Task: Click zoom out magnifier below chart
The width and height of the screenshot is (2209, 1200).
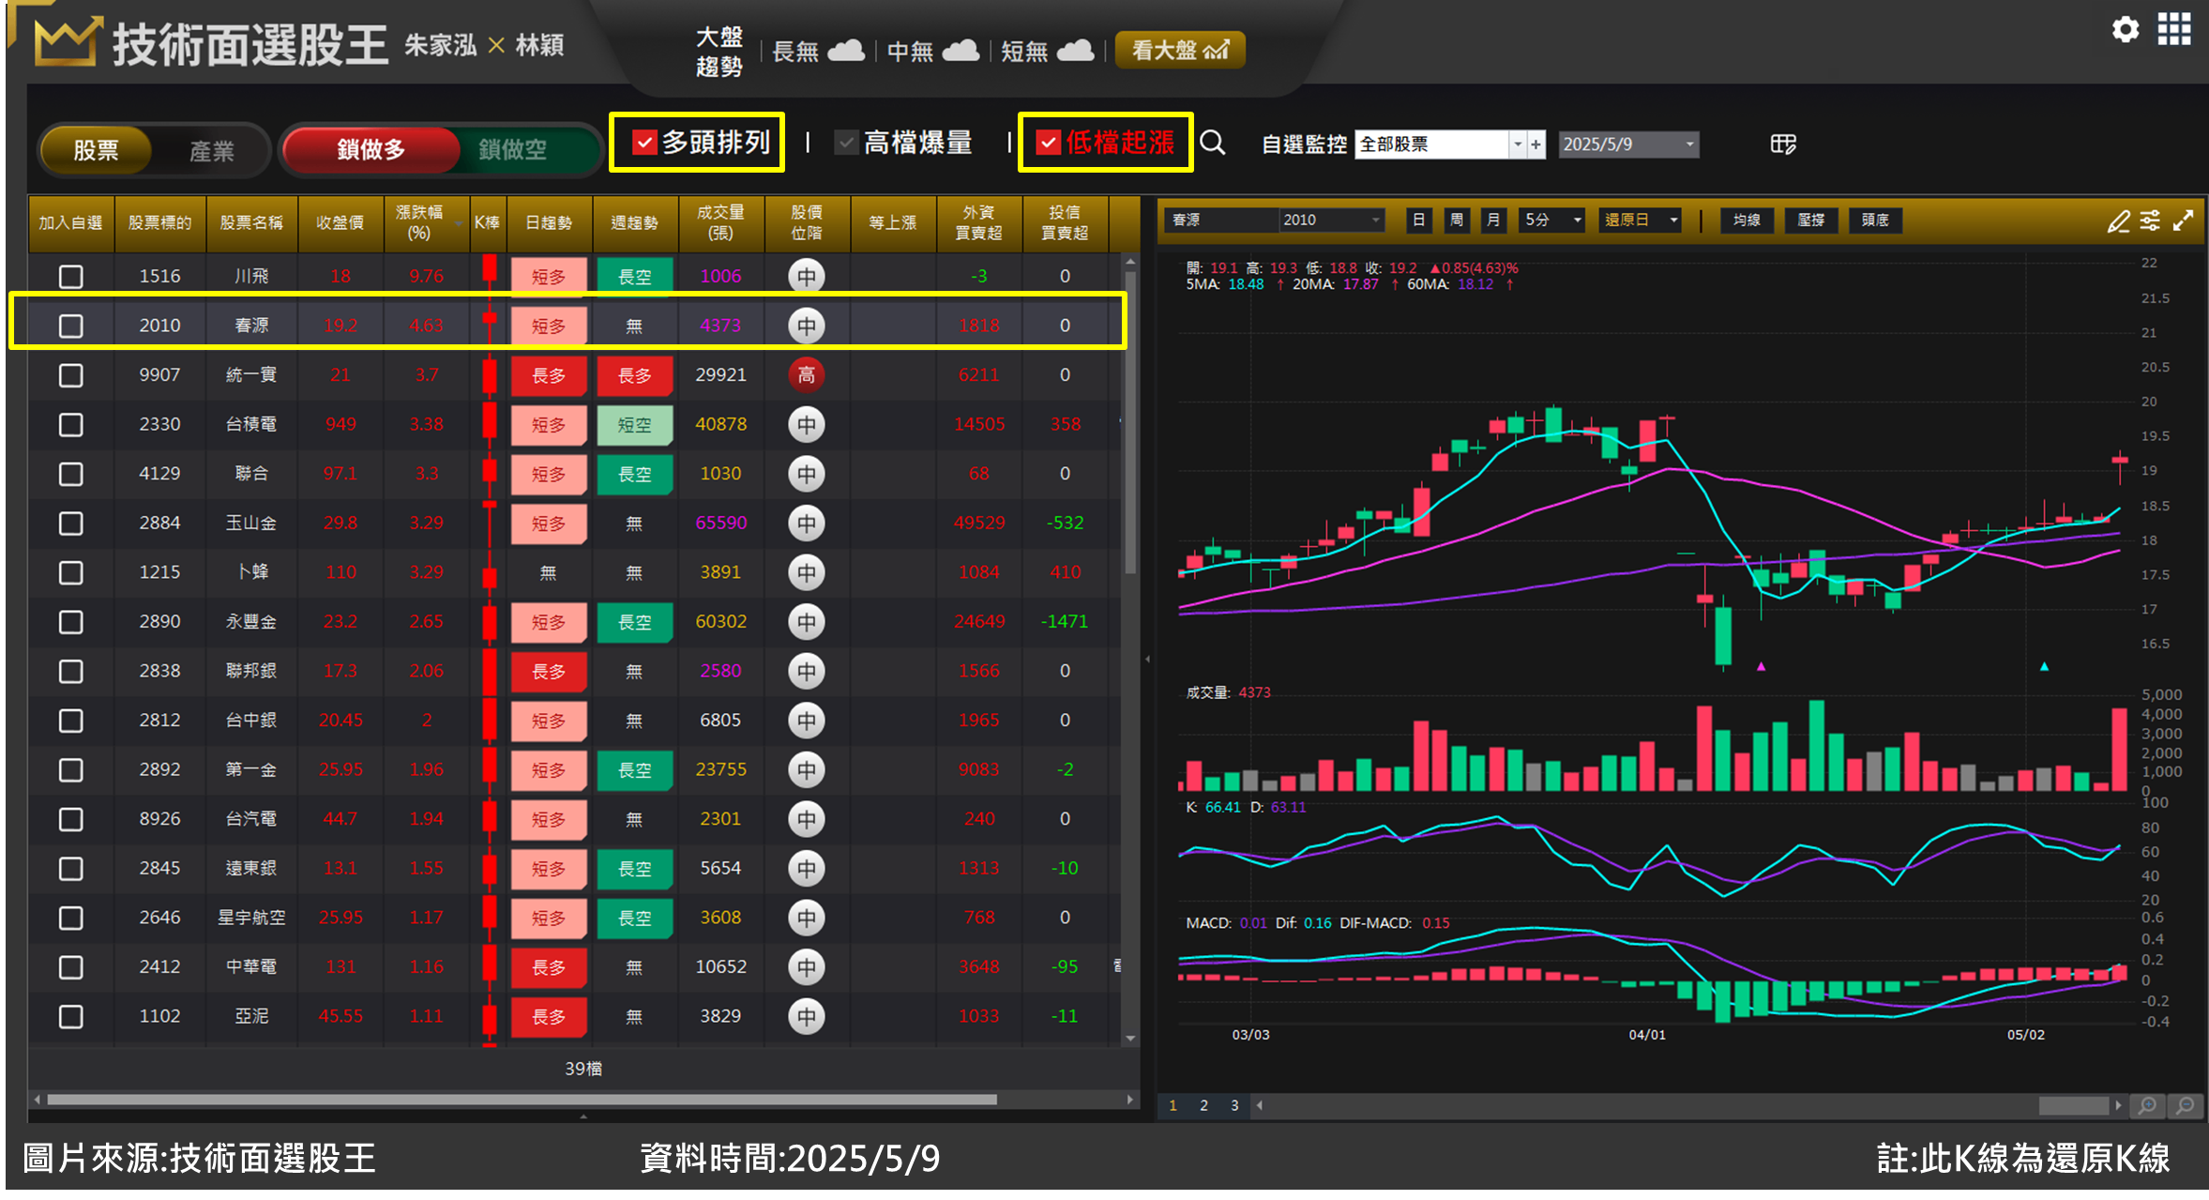Action: point(2185,1105)
